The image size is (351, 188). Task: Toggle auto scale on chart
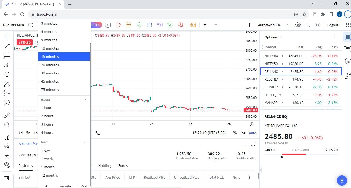pos(253,133)
